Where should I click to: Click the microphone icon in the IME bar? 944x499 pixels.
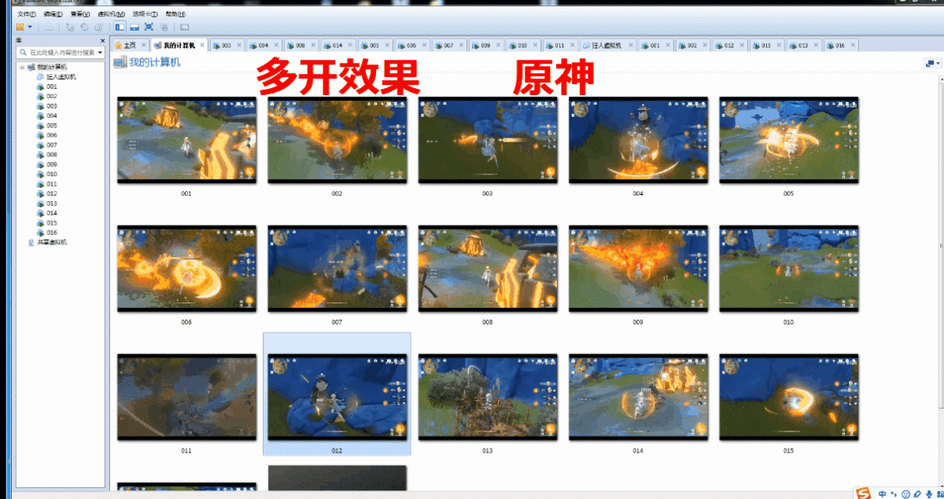pyautogui.click(x=929, y=493)
